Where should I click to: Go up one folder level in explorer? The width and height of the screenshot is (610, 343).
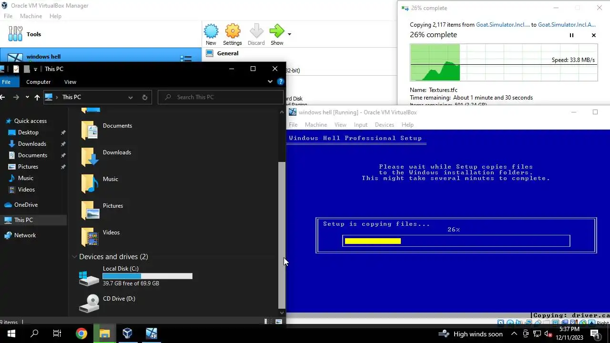(x=37, y=97)
